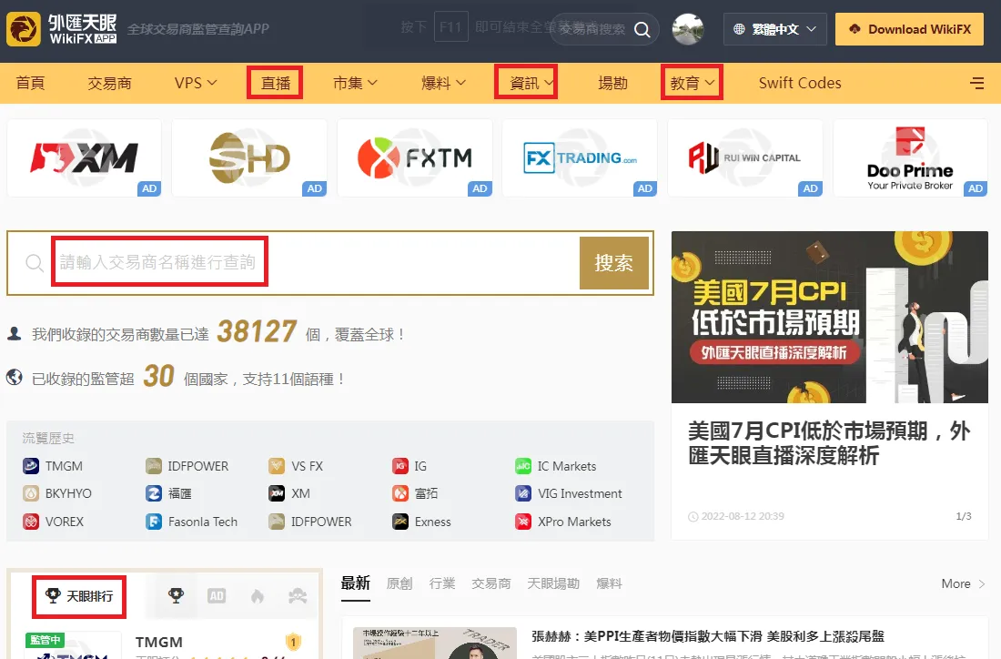Open the 美國7月CPI article title
The image size is (1001, 659).
point(829,443)
